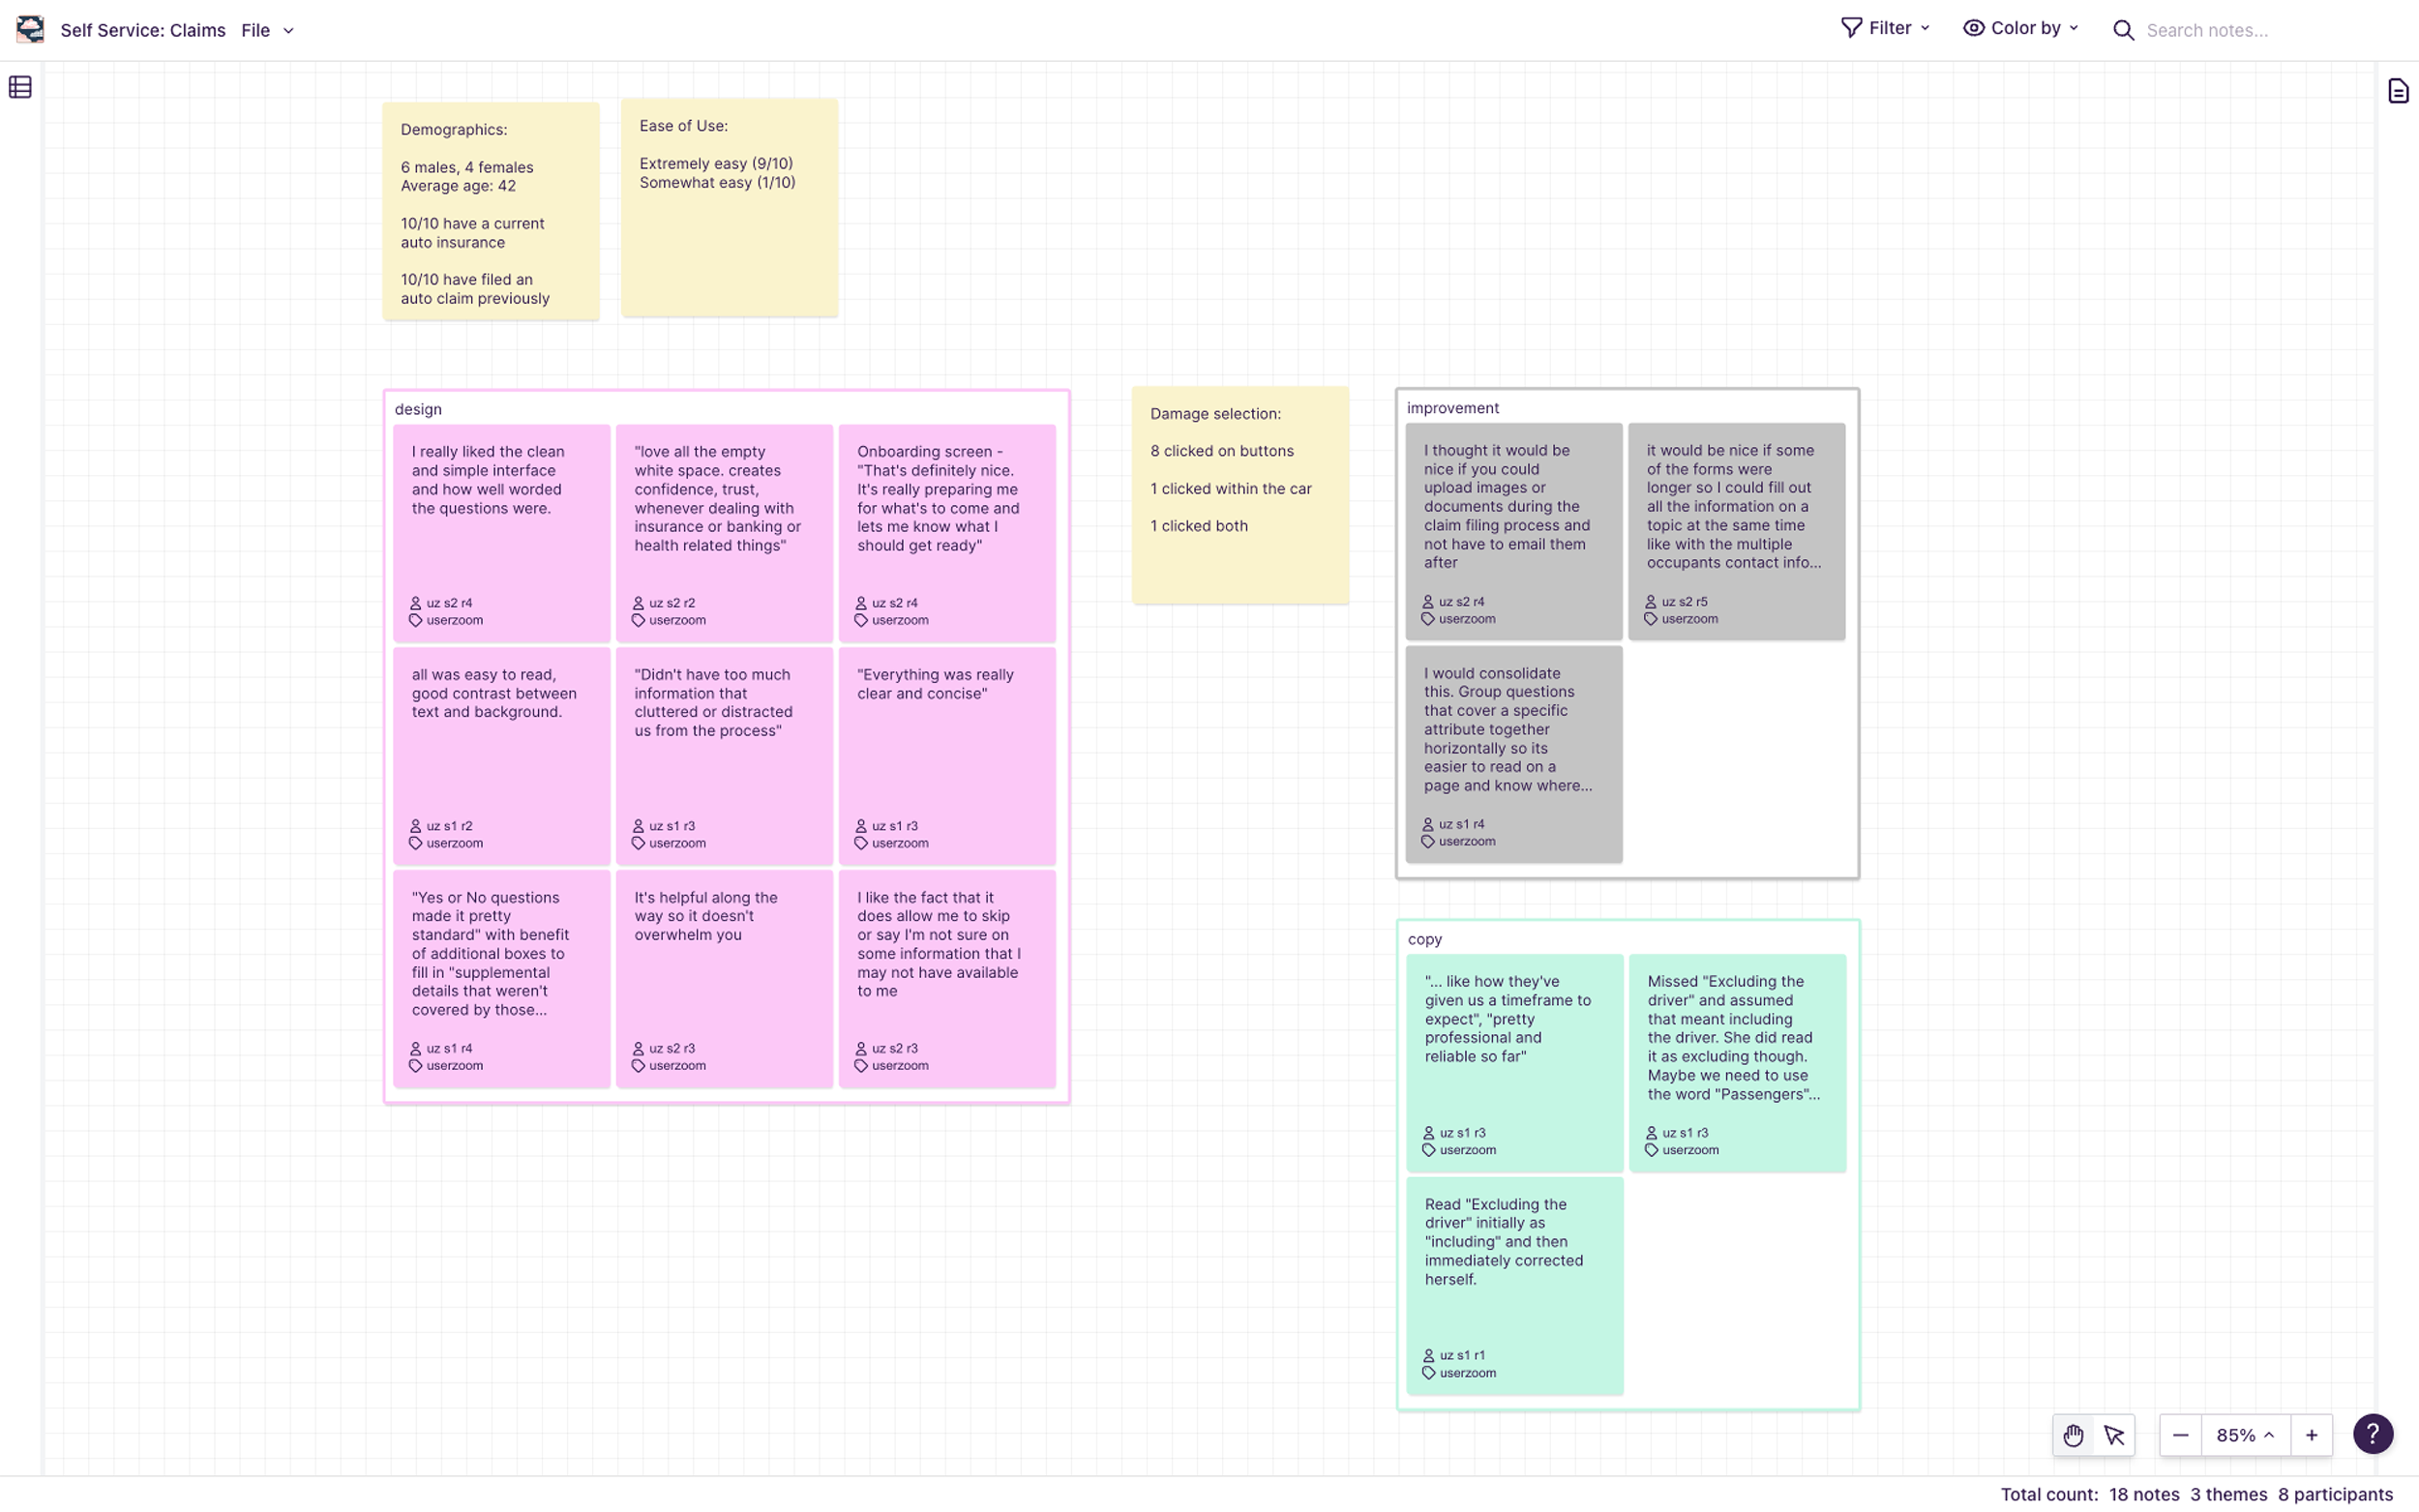Viewport: 2419px width, 1512px height.
Task: Select the hand pan tool
Action: [x=2073, y=1435]
